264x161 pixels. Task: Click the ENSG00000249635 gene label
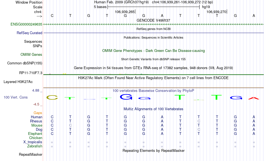point(26,24)
